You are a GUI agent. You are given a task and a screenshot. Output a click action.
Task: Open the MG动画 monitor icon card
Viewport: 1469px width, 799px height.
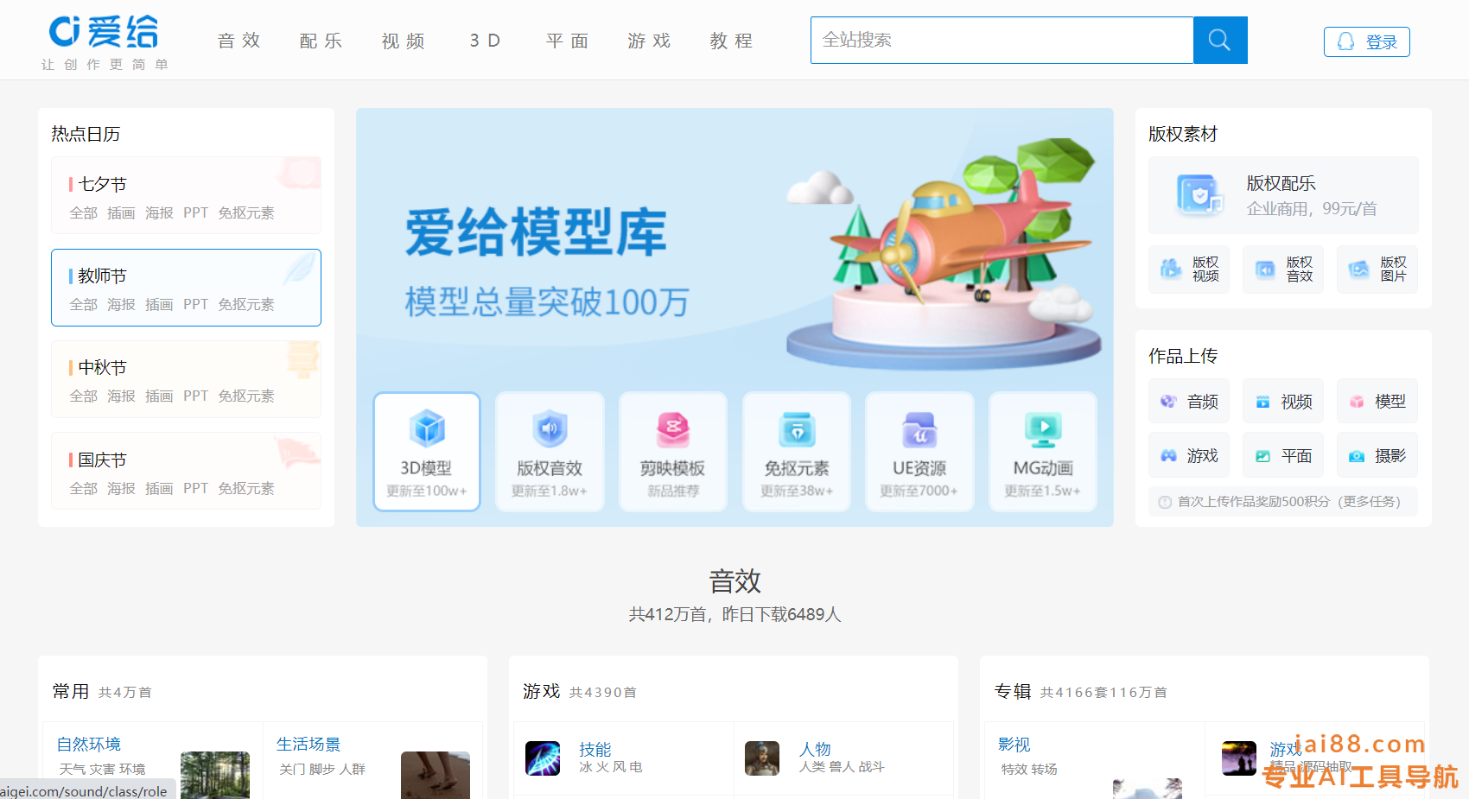[1043, 451]
